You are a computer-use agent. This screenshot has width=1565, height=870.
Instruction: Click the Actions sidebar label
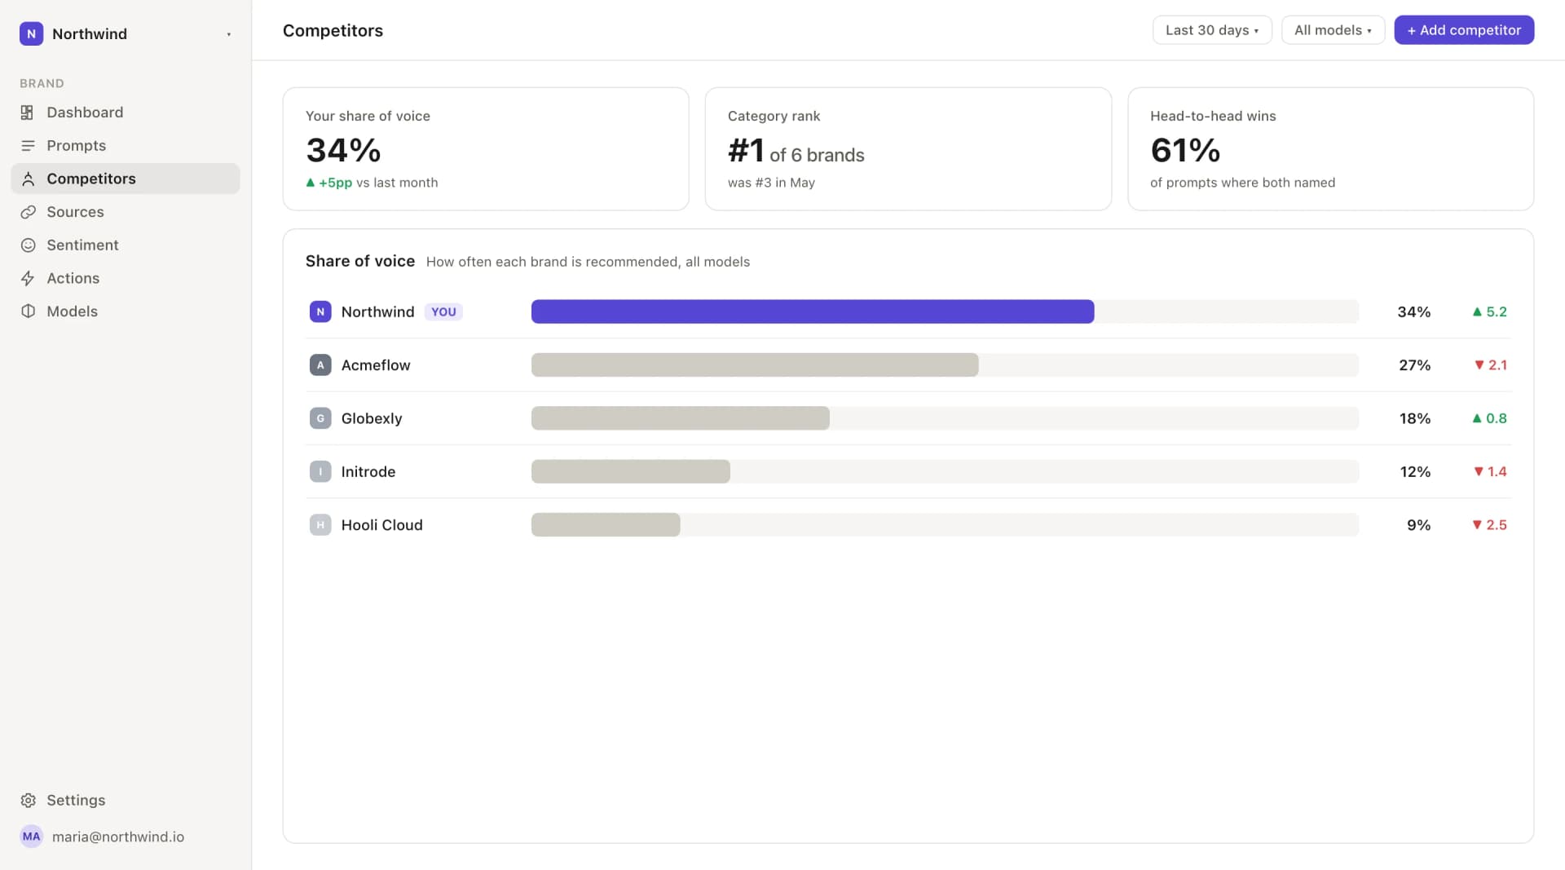73,278
